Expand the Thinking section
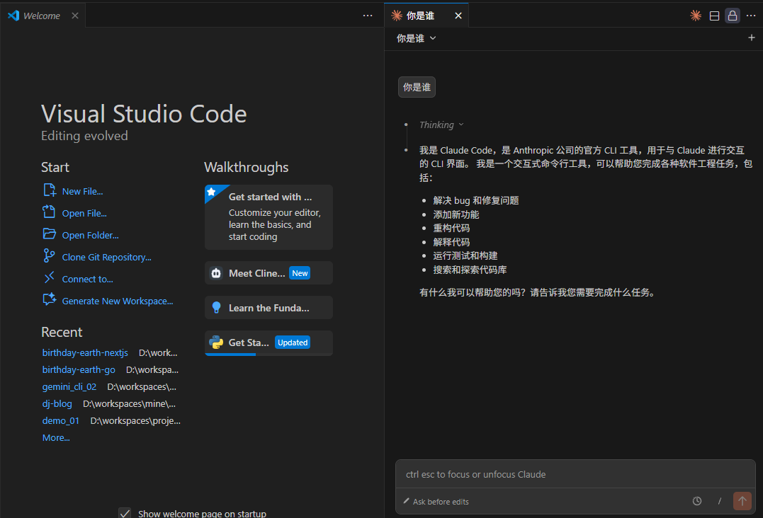The width and height of the screenshot is (763, 518). click(x=441, y=125)
